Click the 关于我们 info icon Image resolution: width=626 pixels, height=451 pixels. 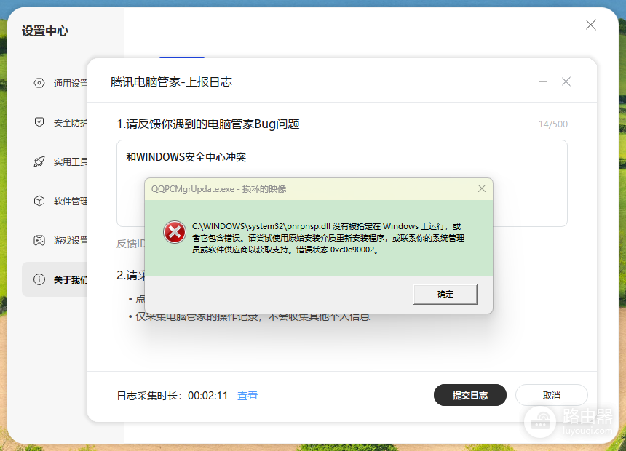pyautogui.click(x=39, y=279)
